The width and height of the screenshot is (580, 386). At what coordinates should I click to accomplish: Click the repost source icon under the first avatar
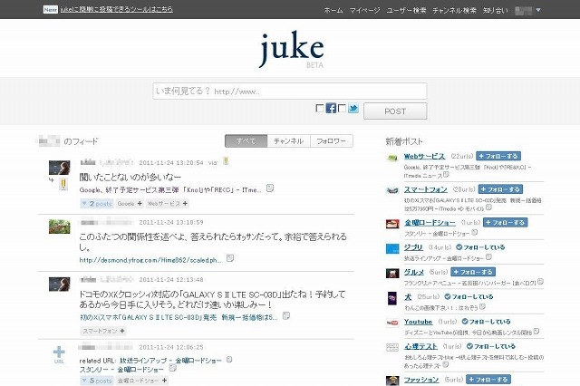[63, 184]
